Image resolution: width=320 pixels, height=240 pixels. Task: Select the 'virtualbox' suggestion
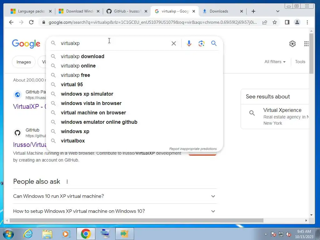pyautogui.click(x=135, y=141)
